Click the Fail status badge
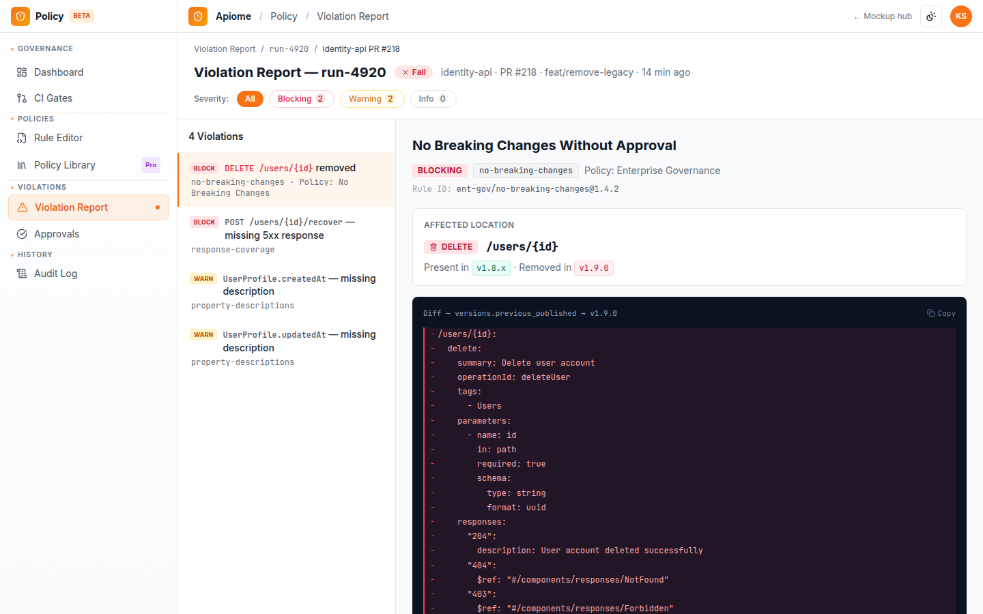 (414, 72)
